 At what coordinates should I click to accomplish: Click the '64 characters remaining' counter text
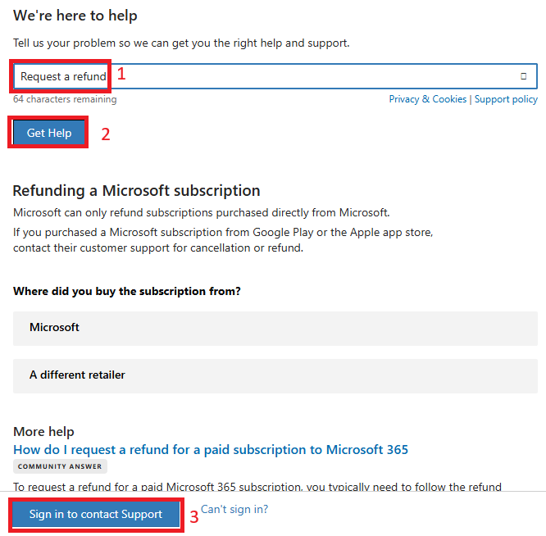[x=65, y=99]
